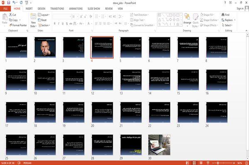Switch to TRANSITIONS tab
The image size is (249, 165).
coord(57,9)
